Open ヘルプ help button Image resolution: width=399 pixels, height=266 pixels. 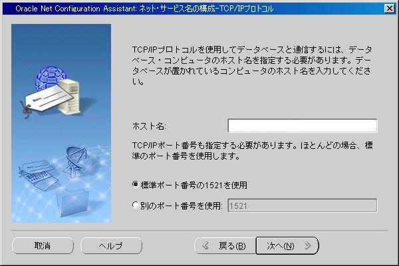pyautogui.click(x=111, y=246)
